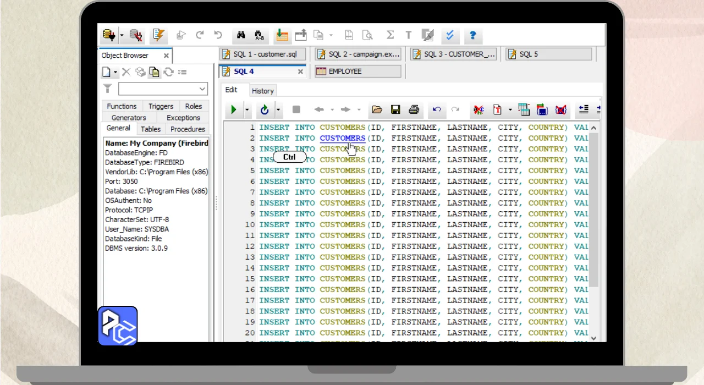
Task: Click the binoculars Find icon
Action: click(x=241, y=35)
